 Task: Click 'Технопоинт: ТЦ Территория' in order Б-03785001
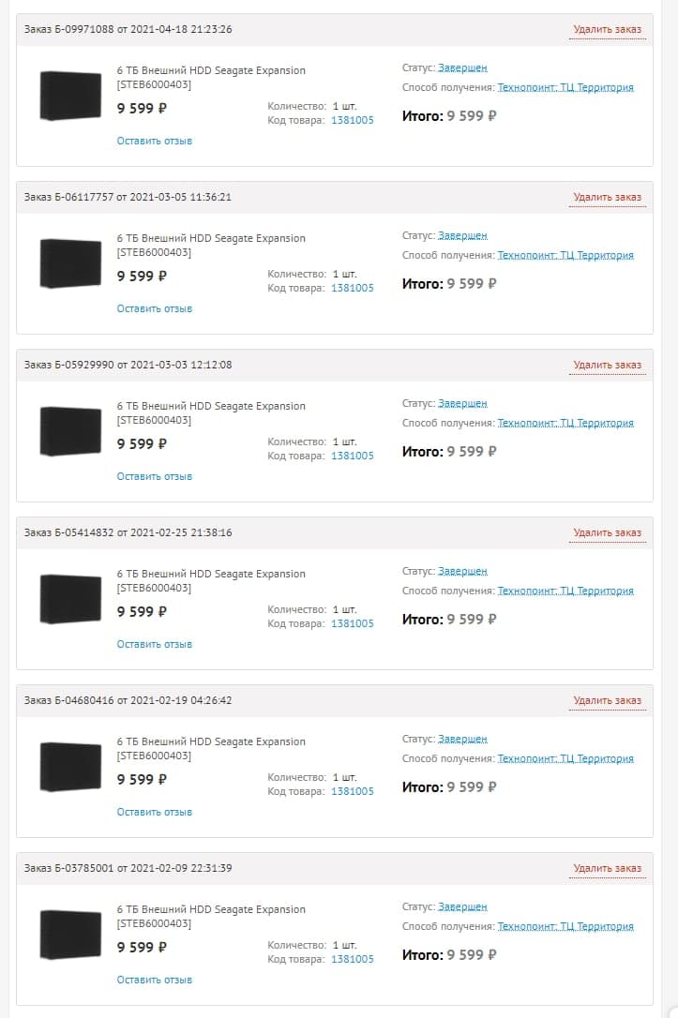tap(565, 926)
